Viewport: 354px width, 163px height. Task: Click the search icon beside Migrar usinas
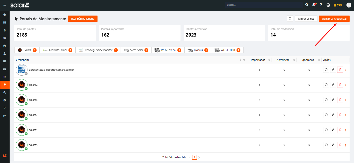[290, 19]
